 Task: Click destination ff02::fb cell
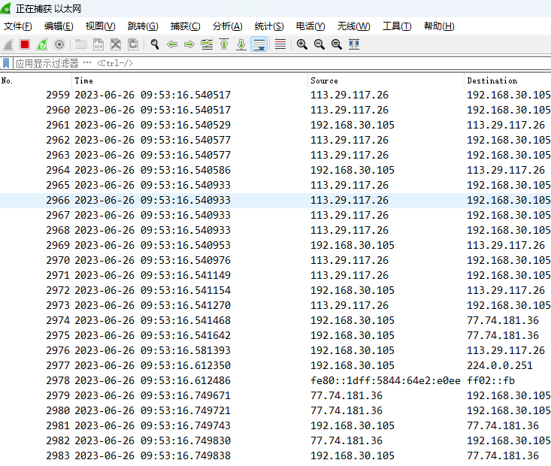[x=491, y=380]
